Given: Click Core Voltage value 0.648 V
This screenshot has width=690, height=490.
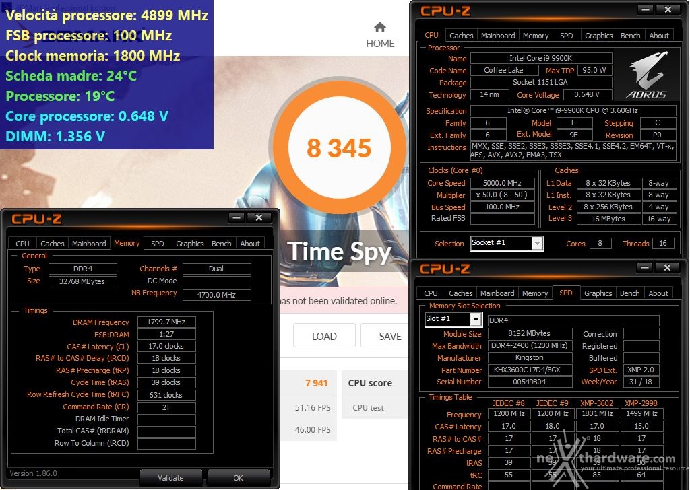Looking at the screenshot, I should coord(587,94).
